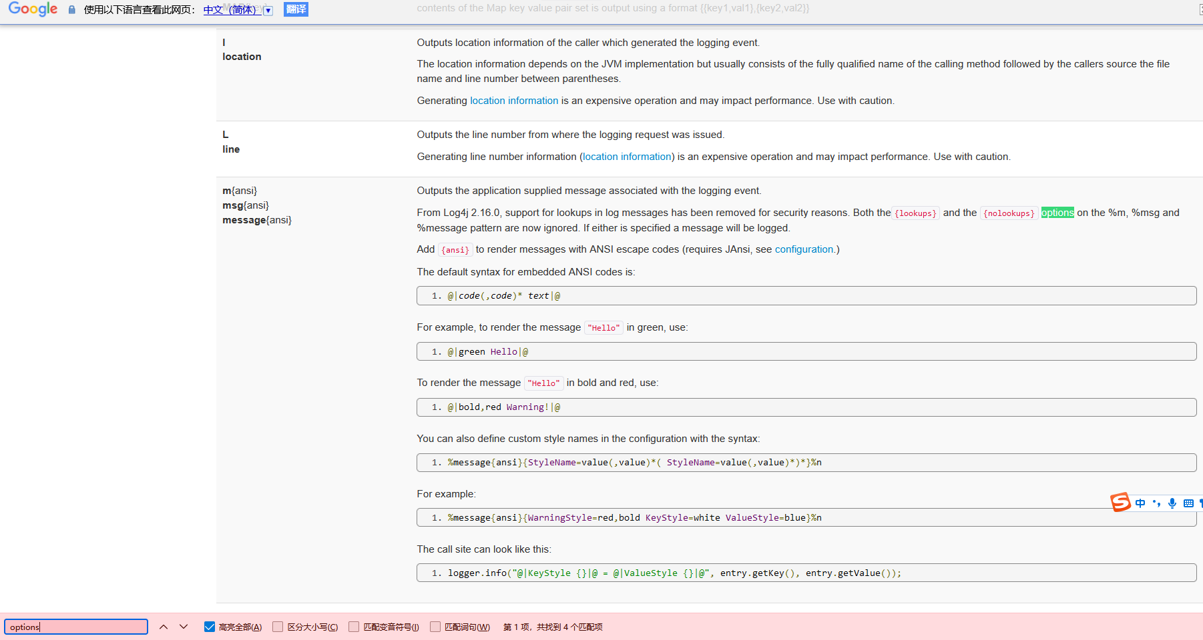Click the 'm{ansi}' pattern name

240,191
